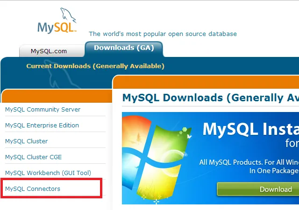Click the green Download button
This screenshot has height=210, width=299.
coord(258,189)
